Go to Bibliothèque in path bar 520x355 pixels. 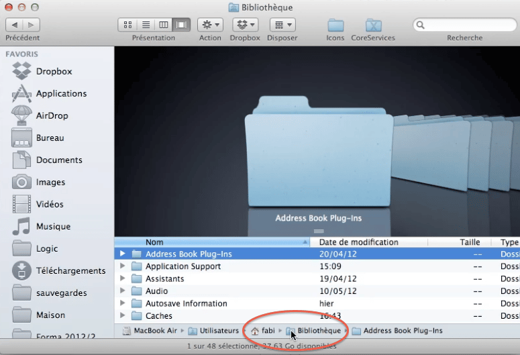313,331
